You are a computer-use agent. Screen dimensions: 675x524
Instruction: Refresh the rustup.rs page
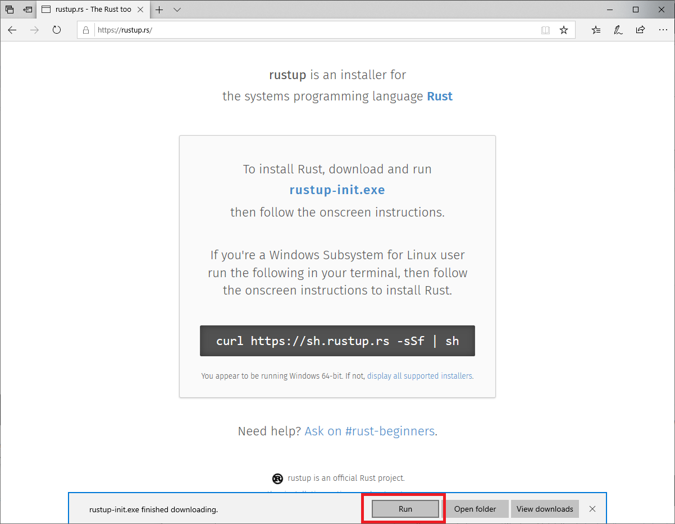pyautogui.click(x=57, y=30)
